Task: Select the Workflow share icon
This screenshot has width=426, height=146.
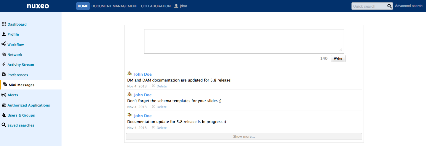Action: tap(4, 44)
